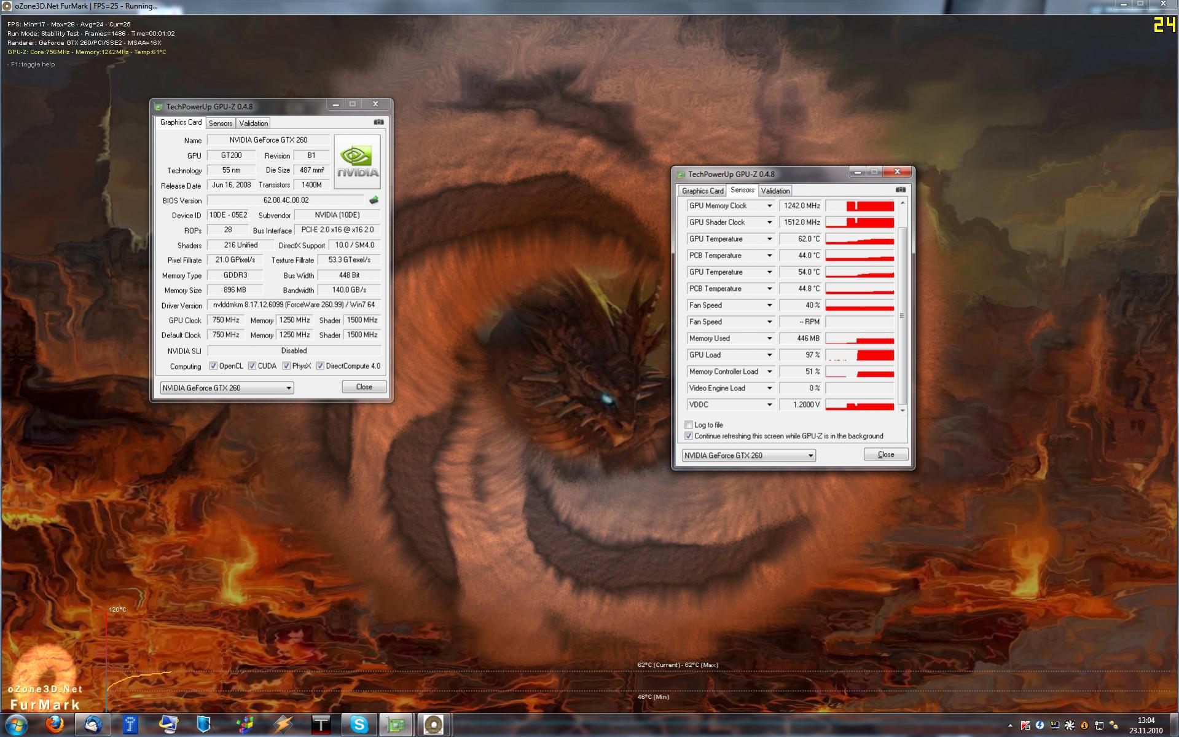Open the Windows Start menu
Image resolution: width=1179 pixels, height=737 pixels.
(17, 725)
